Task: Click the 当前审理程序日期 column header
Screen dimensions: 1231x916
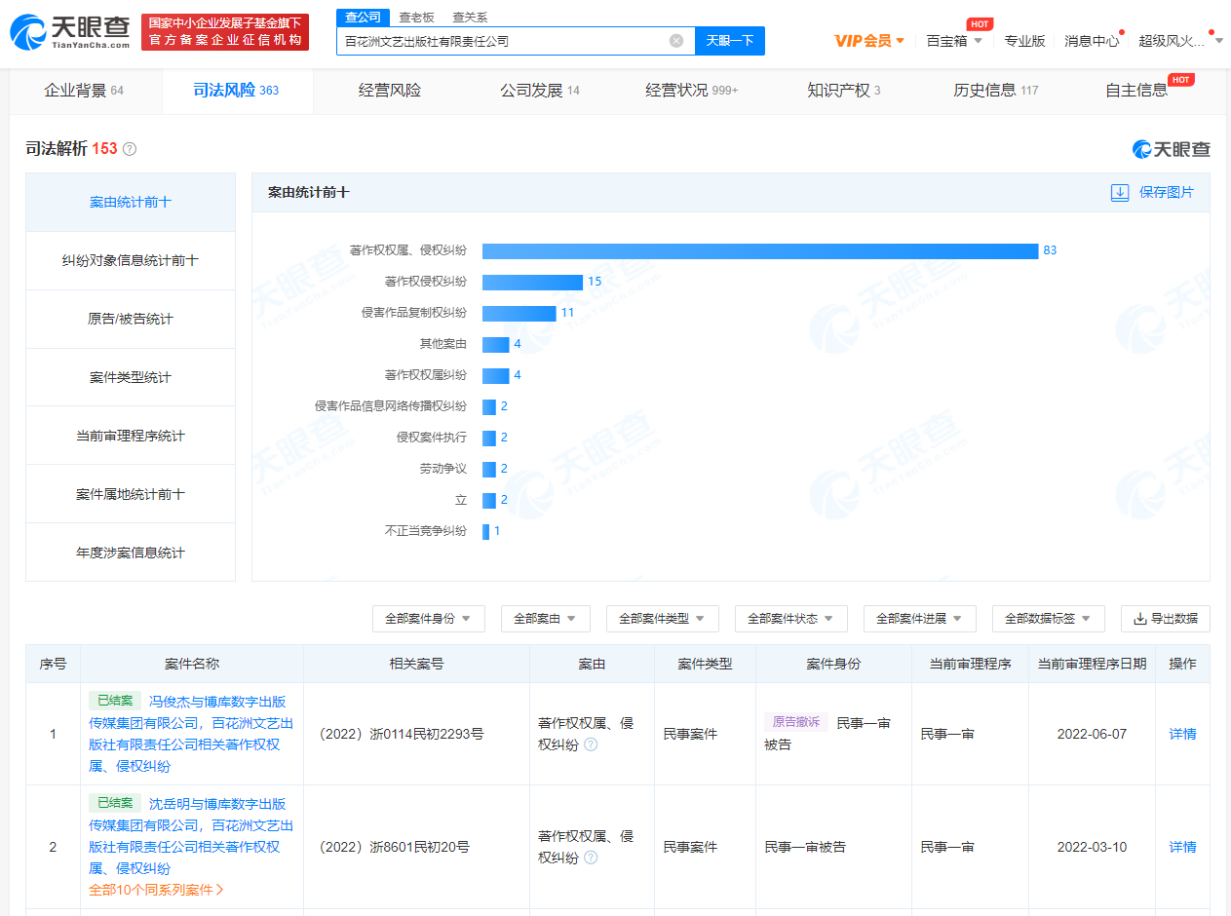Action: (x=1092, y=664)
